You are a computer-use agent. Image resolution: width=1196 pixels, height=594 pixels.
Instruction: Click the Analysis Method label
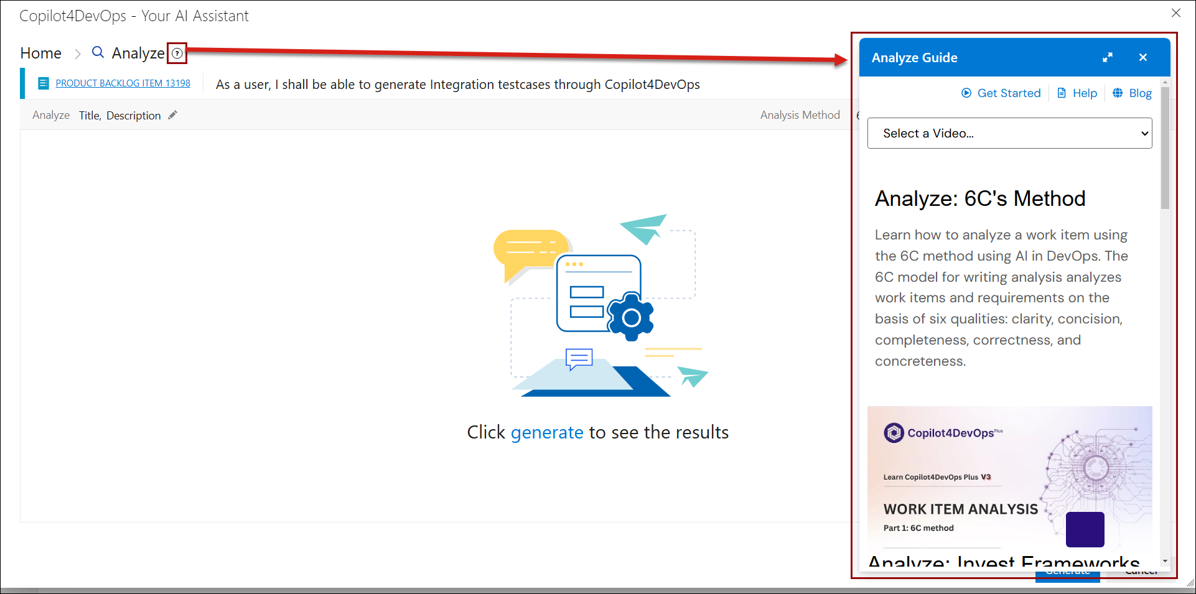click(800, 115)
